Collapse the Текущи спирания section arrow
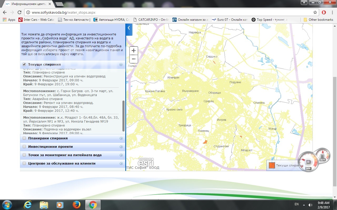 coord(121,65)
